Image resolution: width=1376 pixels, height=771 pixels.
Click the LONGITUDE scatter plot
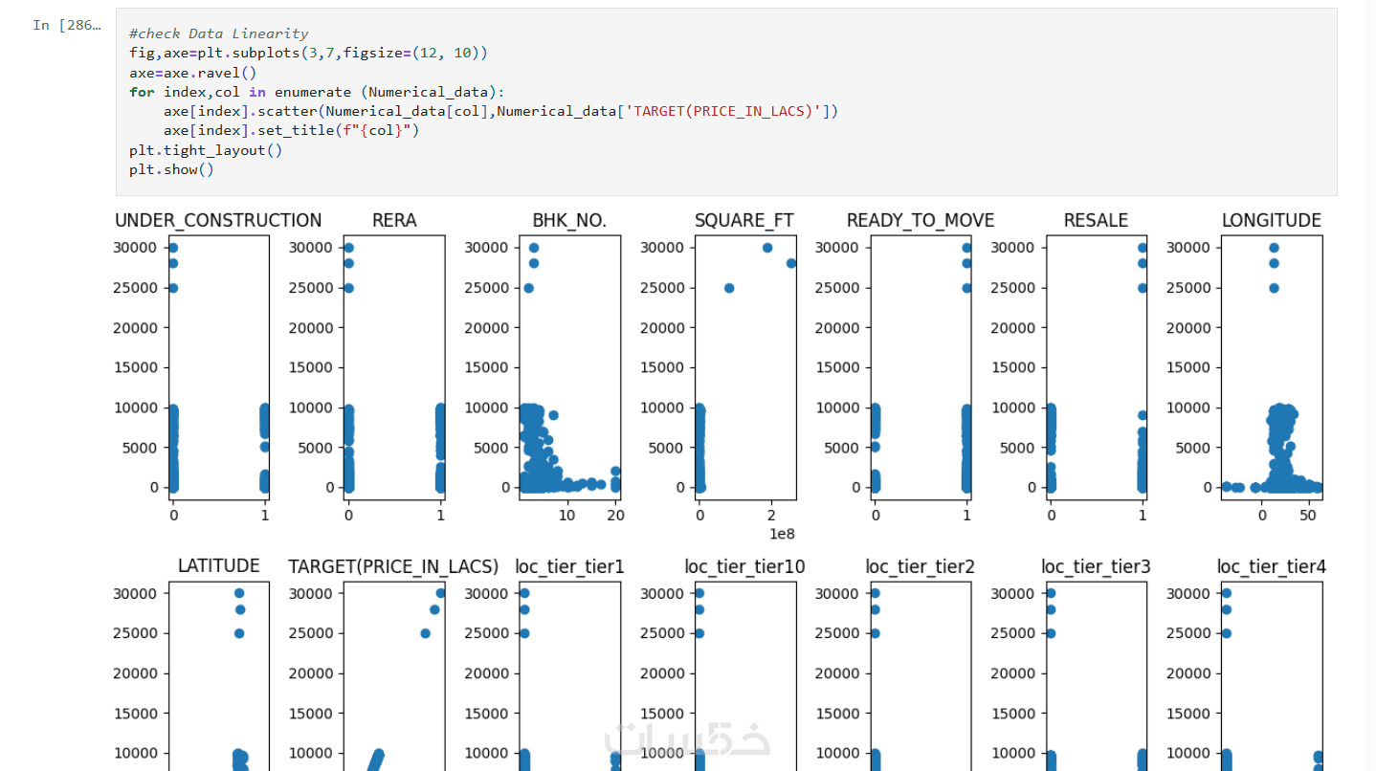coord(1272,367)
